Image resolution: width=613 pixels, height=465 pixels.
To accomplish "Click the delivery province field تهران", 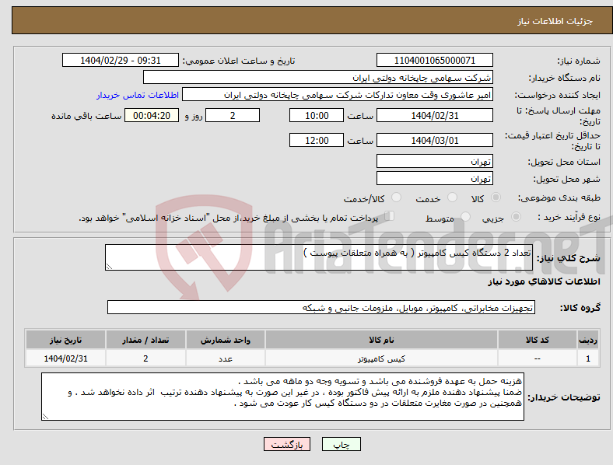I will coord(434,161).
